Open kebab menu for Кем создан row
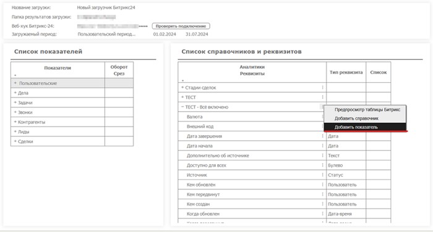Viewport: 433px width, 232px height. point(322,204)
